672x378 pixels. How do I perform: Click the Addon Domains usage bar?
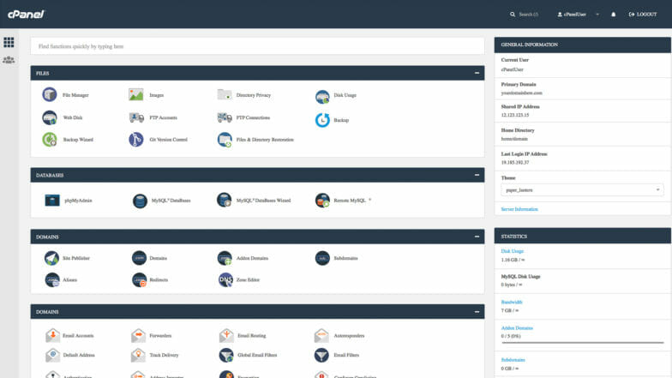583,343
